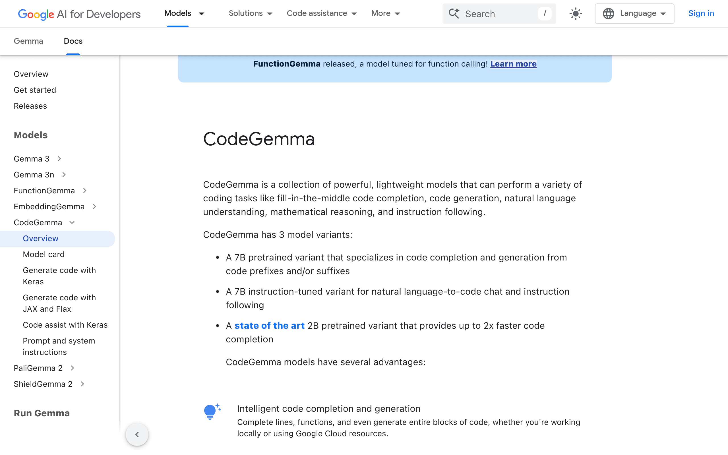Click 'CodeGemma has 3 model variants:' text
Screen dimensions: 728x455
point(278,235)
